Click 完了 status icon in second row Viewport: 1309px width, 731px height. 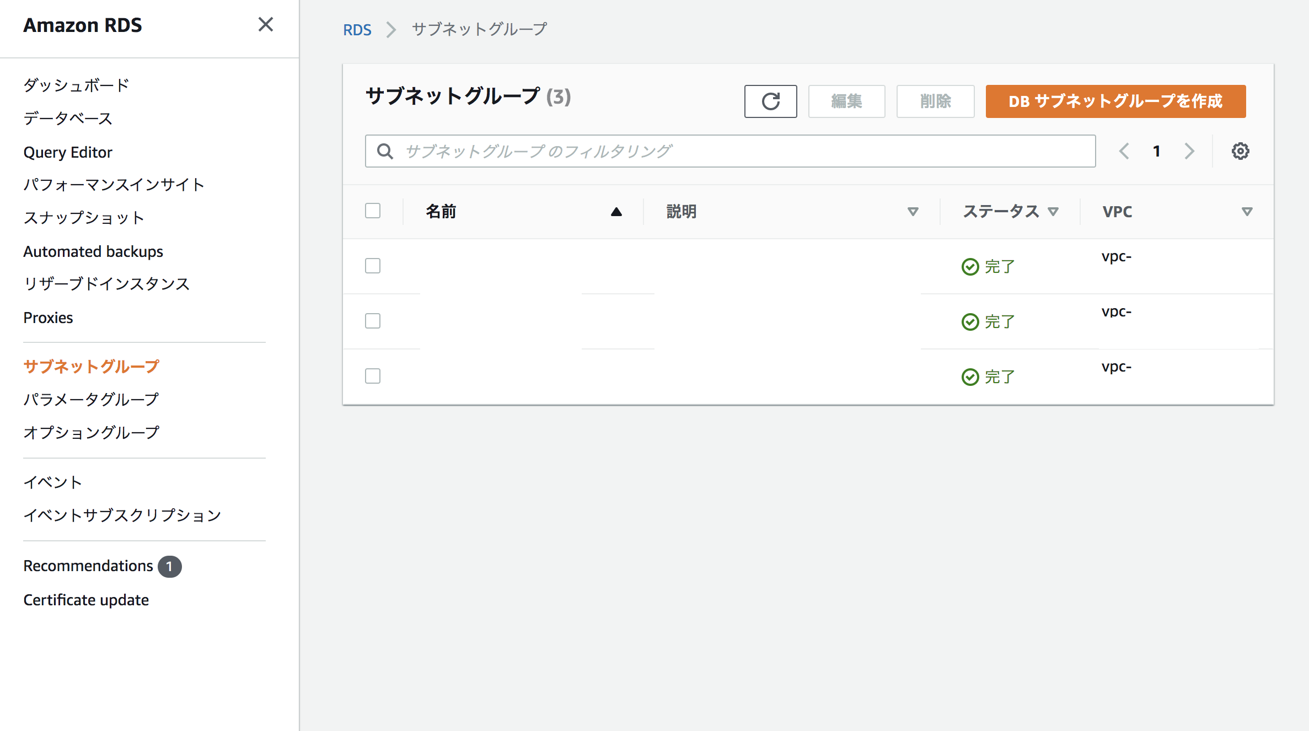pos(970,322)
